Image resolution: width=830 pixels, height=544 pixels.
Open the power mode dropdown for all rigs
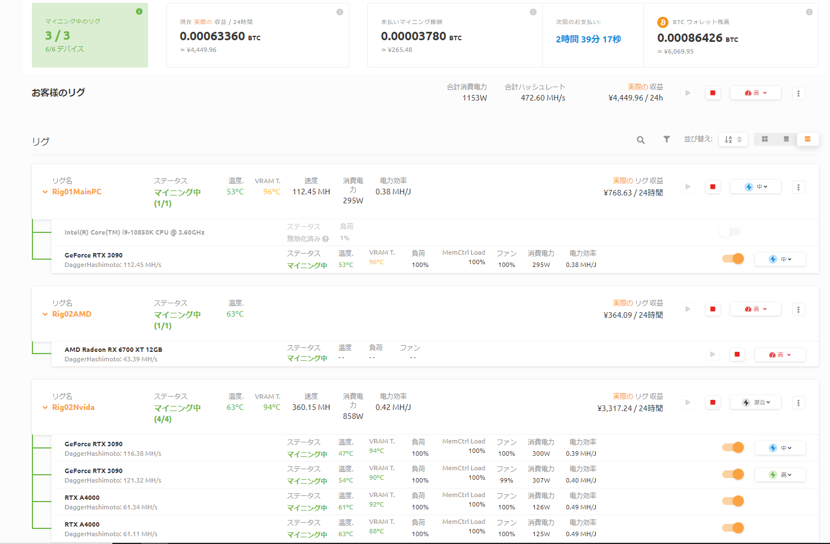coord(756,93)
